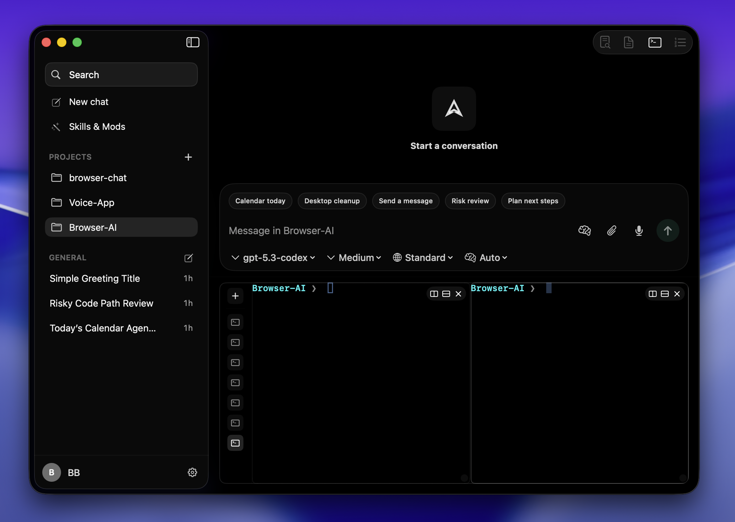This screenshot has width=735, height=522.
Task: Start voice input with microphone icon
Action: click(x=639, y=230)
